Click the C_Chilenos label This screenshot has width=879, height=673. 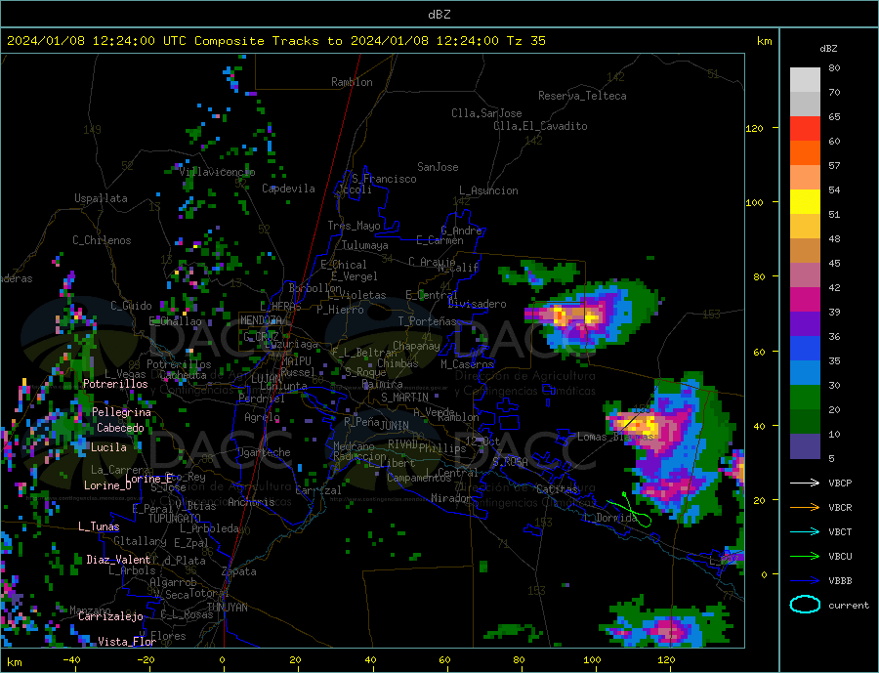coord(102,240)
